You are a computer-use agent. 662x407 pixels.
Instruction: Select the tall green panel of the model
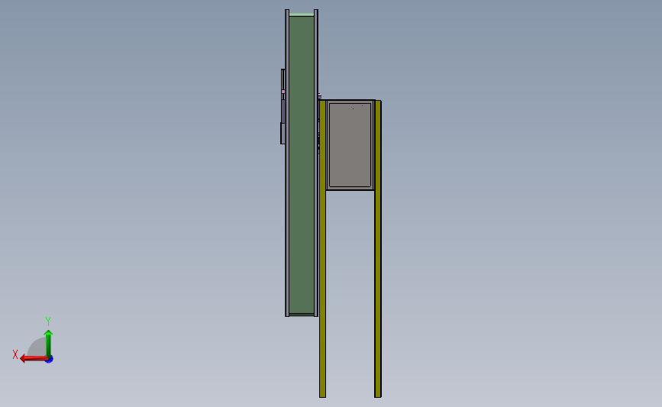coord(302,165)
